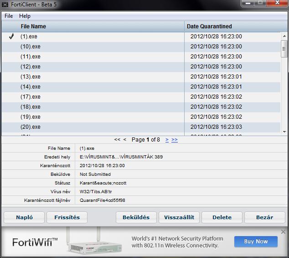Click the < previous page control
The width and height of the screenshot is (289, 258).
(x=125, y=139)
